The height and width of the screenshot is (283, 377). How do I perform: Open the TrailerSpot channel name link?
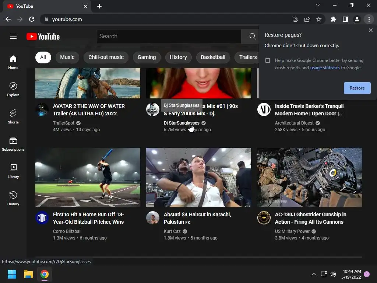click(x=64, y=123)
